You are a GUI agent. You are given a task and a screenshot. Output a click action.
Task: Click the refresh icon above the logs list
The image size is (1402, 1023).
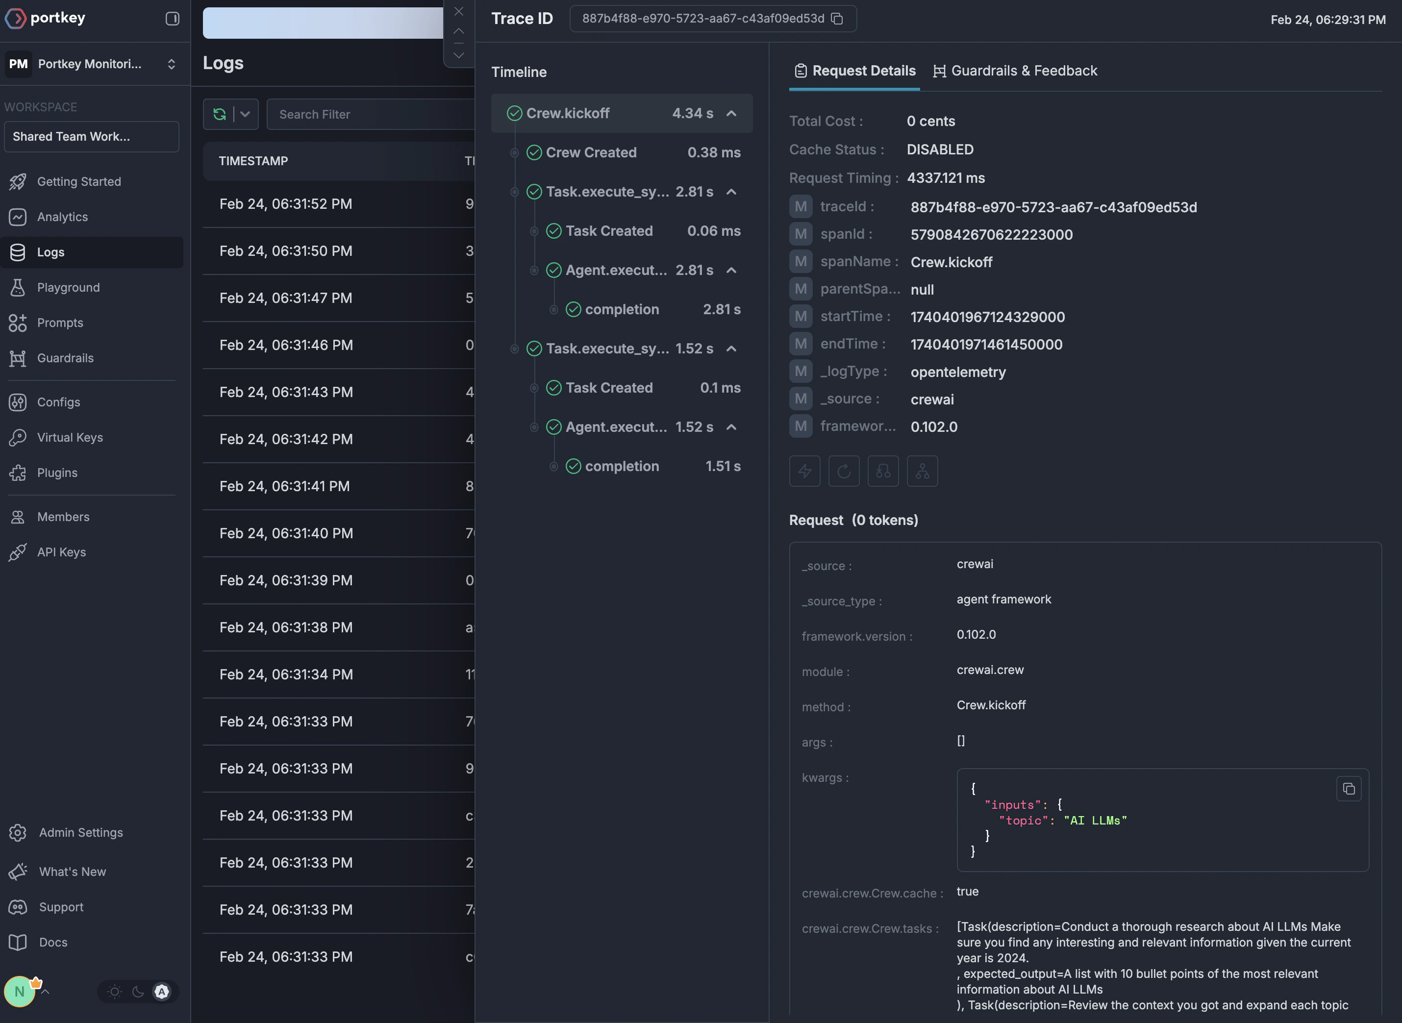[x=220, y=114]
